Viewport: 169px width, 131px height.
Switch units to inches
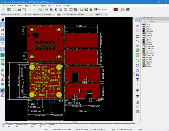(x=3, y=33)
